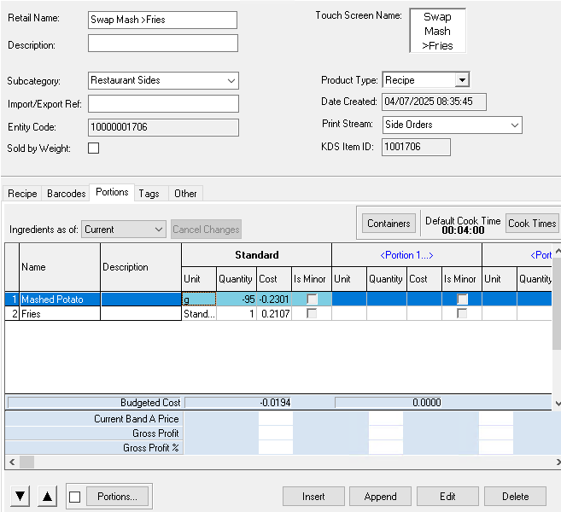Open the Print Stream dropdown

[514, 125]
